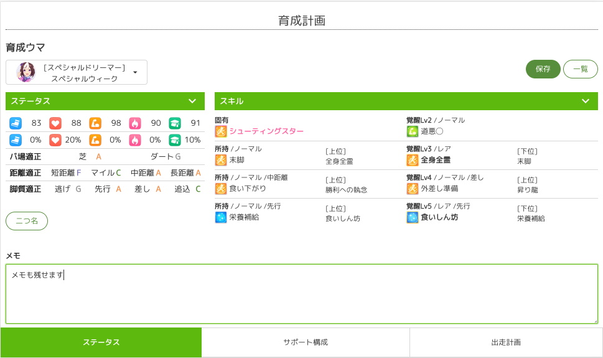Click the pink flame guts icon

(135, 123)
